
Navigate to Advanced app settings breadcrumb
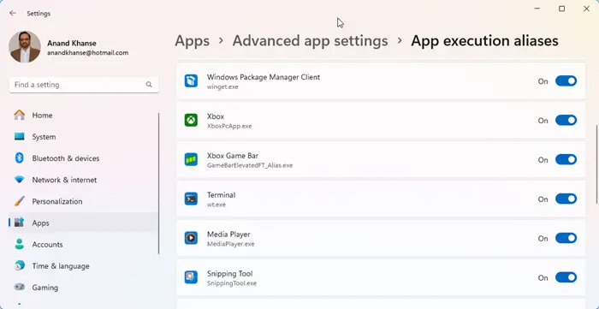[310, 41]
